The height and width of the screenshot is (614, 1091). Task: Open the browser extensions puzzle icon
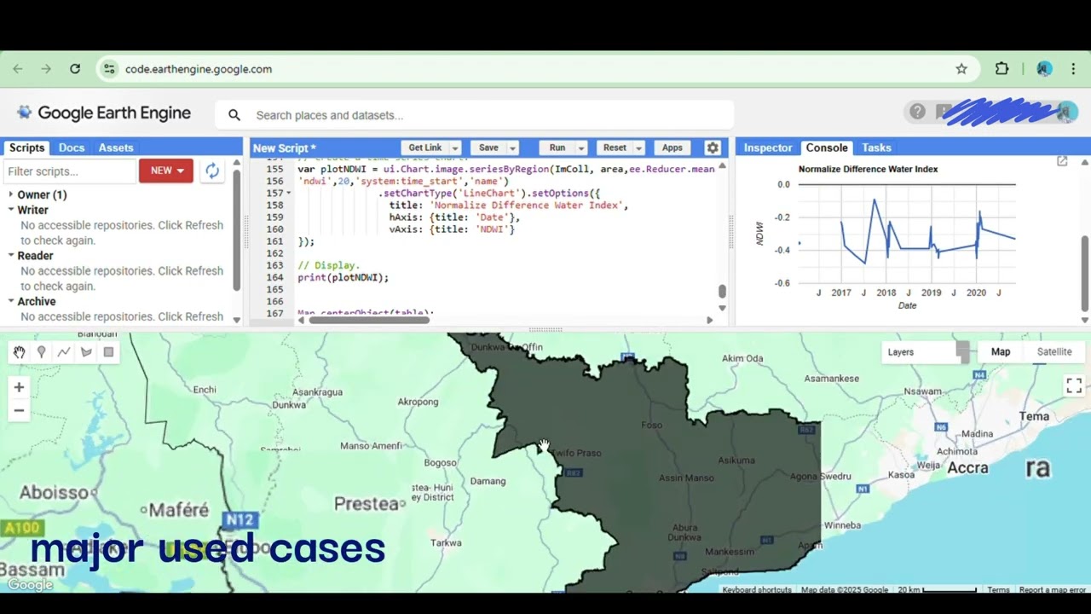1002,69
